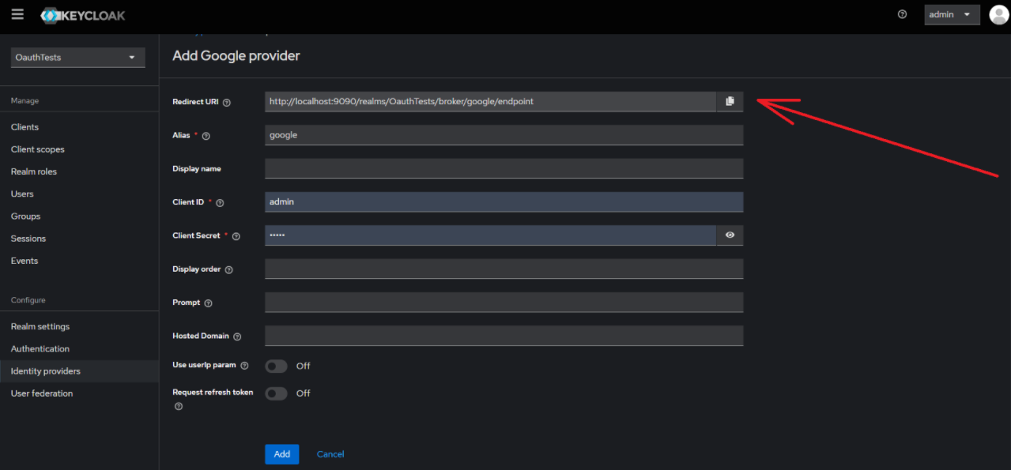Click the blue Add button
1011x470 pixels.
click(281, 454)
